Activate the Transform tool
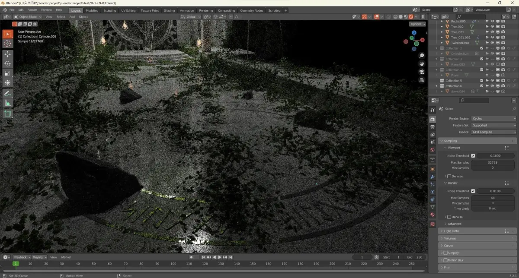Viewport: 519px width, 278px height. pos(8,82)
